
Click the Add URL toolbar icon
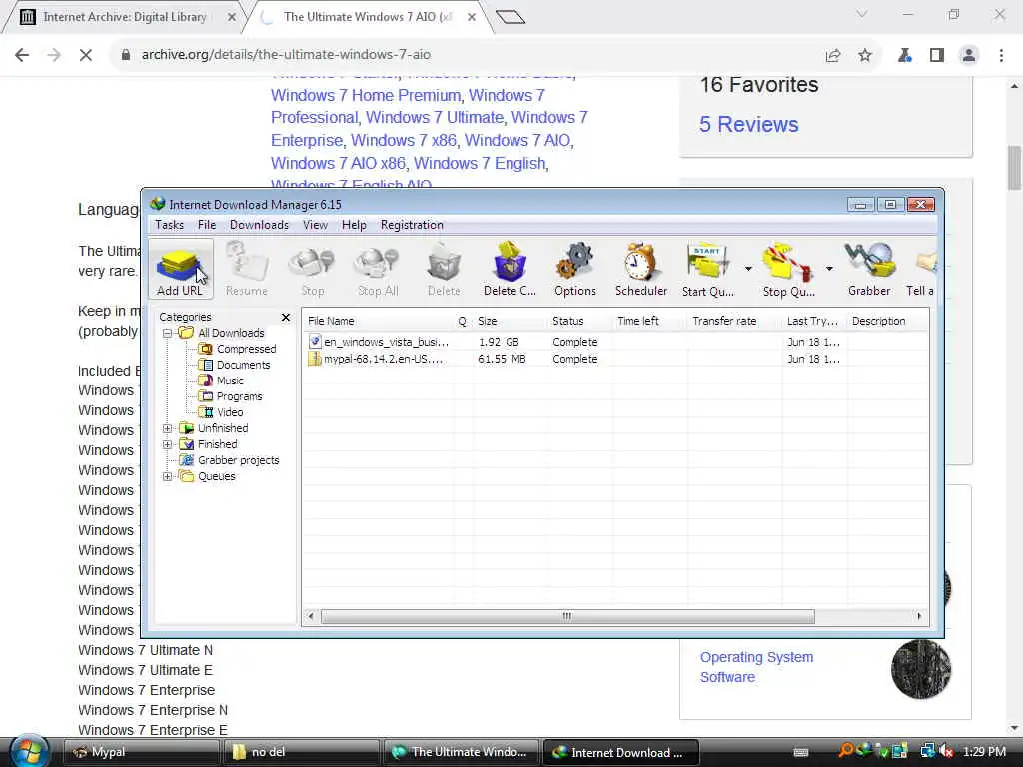click(x=180, y=269)
